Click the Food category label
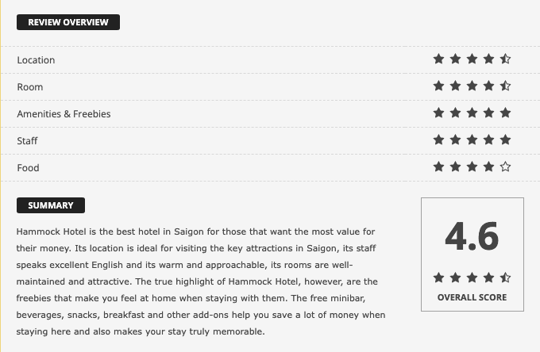540x352 pixels. 28,168
